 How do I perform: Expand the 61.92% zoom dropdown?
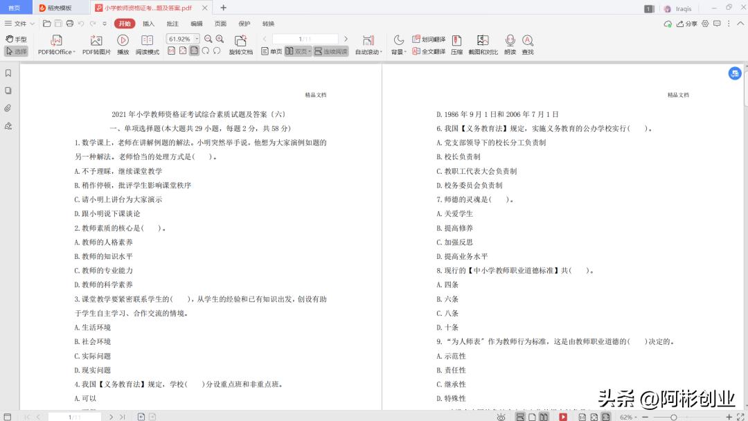click(x=197, y=39)
